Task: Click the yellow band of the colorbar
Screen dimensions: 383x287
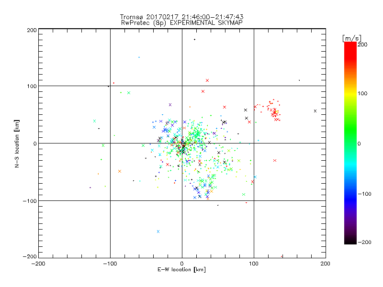Action: (350, 93)
